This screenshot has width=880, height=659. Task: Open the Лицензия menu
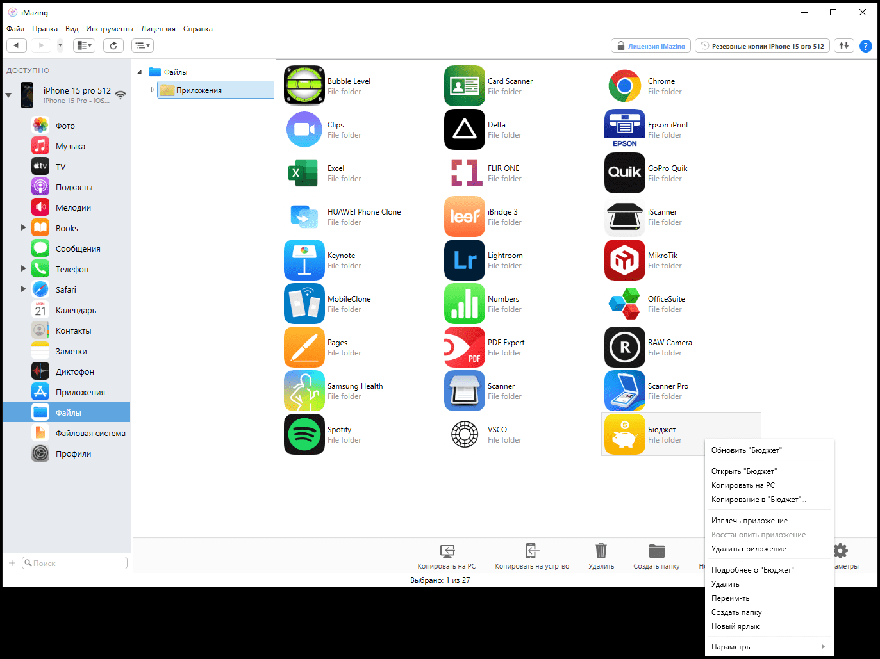pos(158,29)
